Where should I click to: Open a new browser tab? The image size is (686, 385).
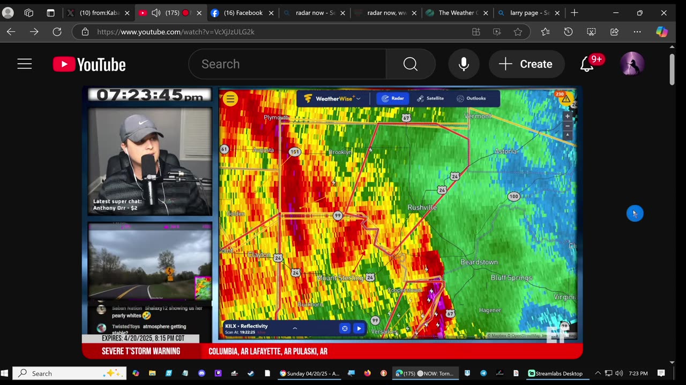pos(575,13)
